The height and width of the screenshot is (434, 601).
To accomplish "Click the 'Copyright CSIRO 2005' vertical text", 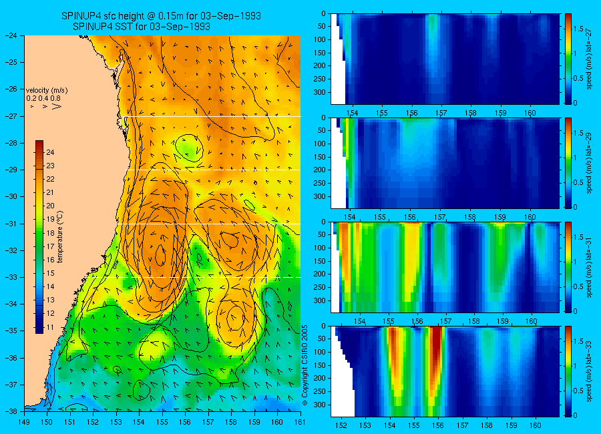I will 305,365.
